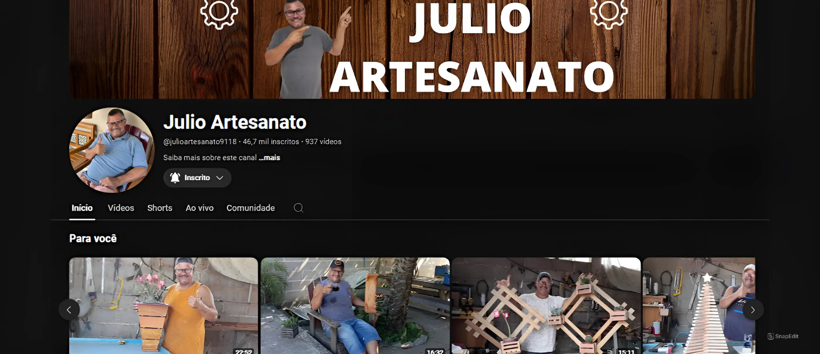Go to the Shorts tab
The width and height of the screenshot is (820, 354).
[x=159, y=208]
